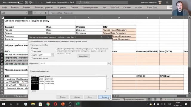This screenshot has height=107, width=191.
Task: Click the Подробнее button
Action: 84,56
